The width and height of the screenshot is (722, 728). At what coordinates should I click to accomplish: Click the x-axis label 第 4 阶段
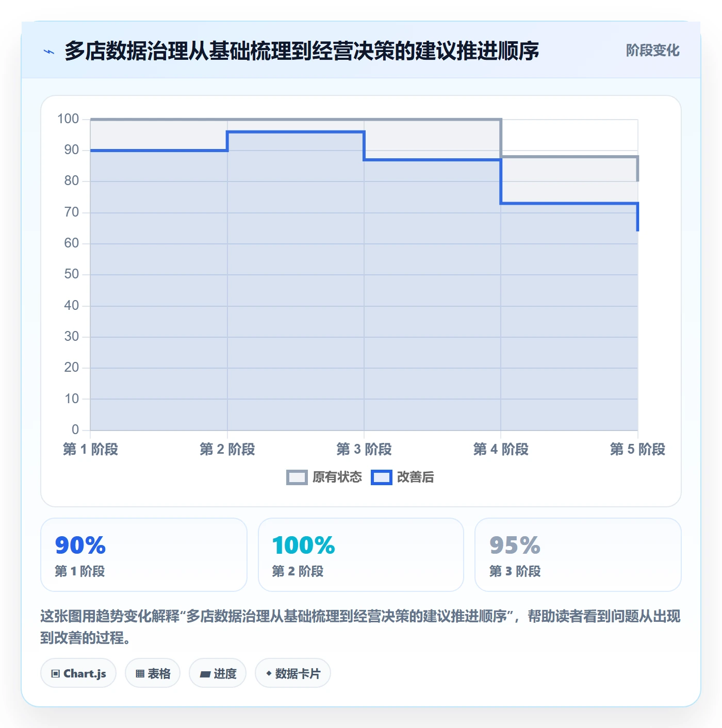(x=501, y=449)
